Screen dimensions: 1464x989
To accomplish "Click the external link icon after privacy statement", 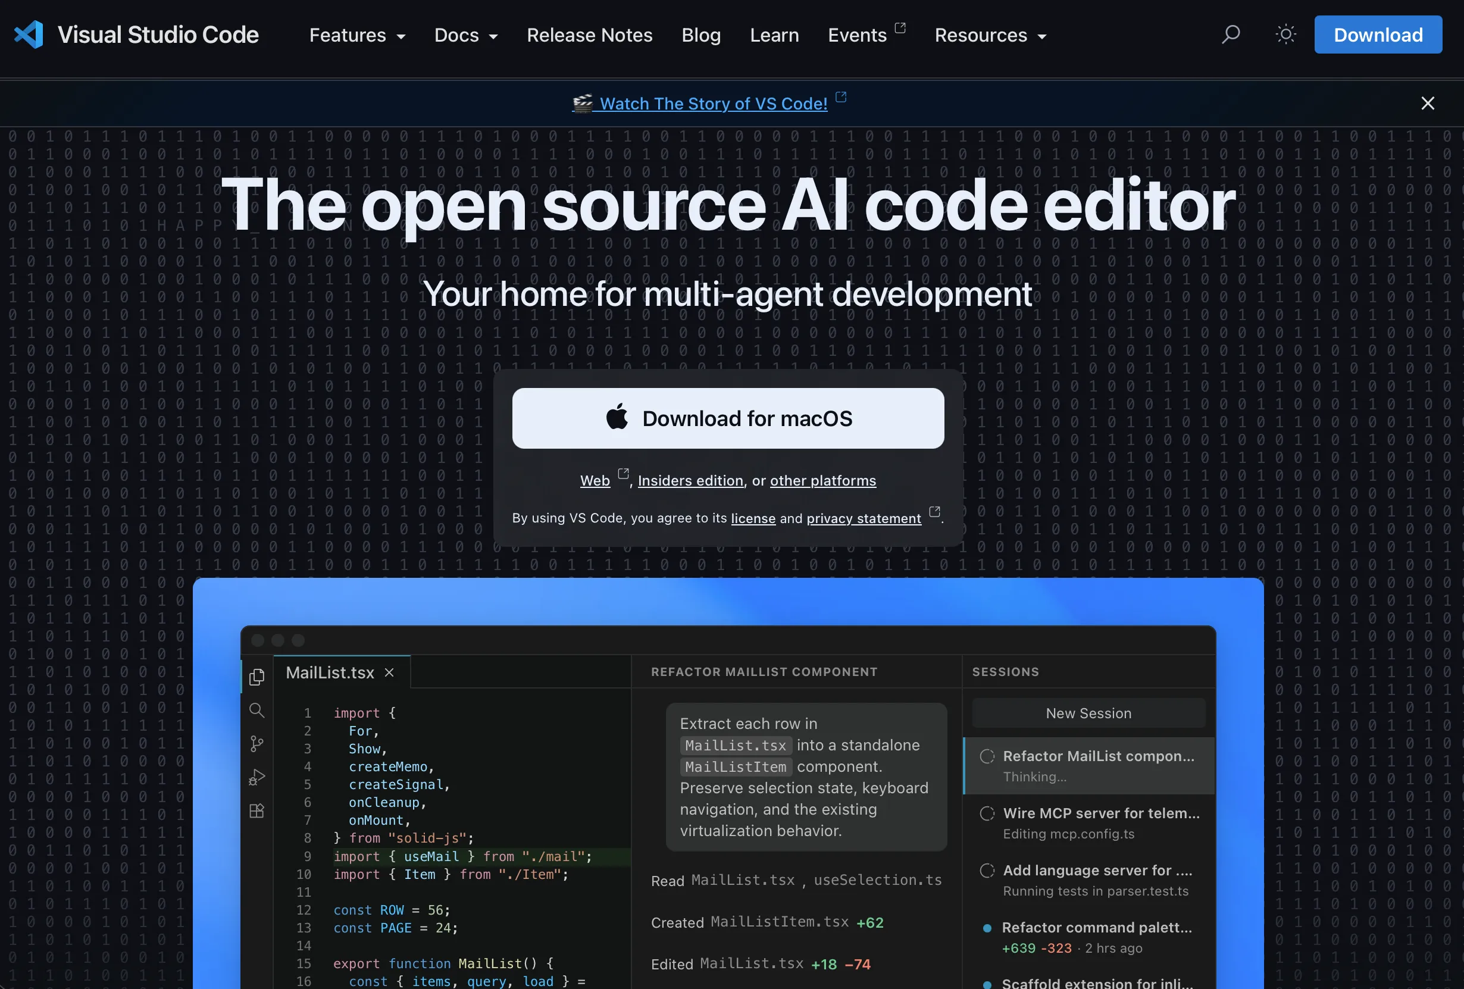I will pos(934,512).
